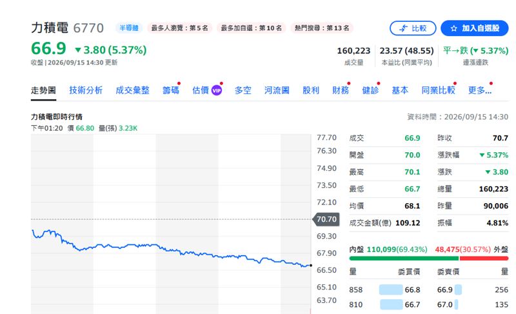The image size is (516, 314).
Task: Click the stock name 力積電
Action: [x=50, y=28]
